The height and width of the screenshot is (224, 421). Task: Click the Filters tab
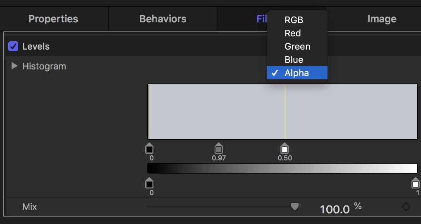tap(261, 19)
